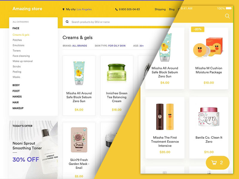Click the phone handset icon
The height and width of the screenshot is (179, 239).
click(116, 9)
